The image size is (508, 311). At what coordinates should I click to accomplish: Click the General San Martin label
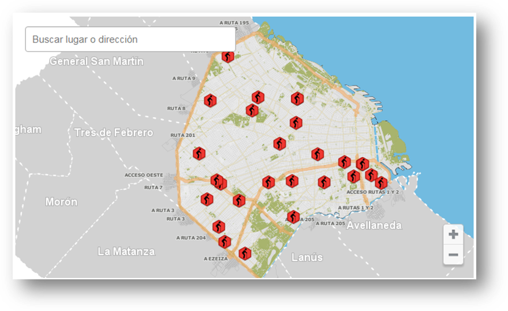96,61
